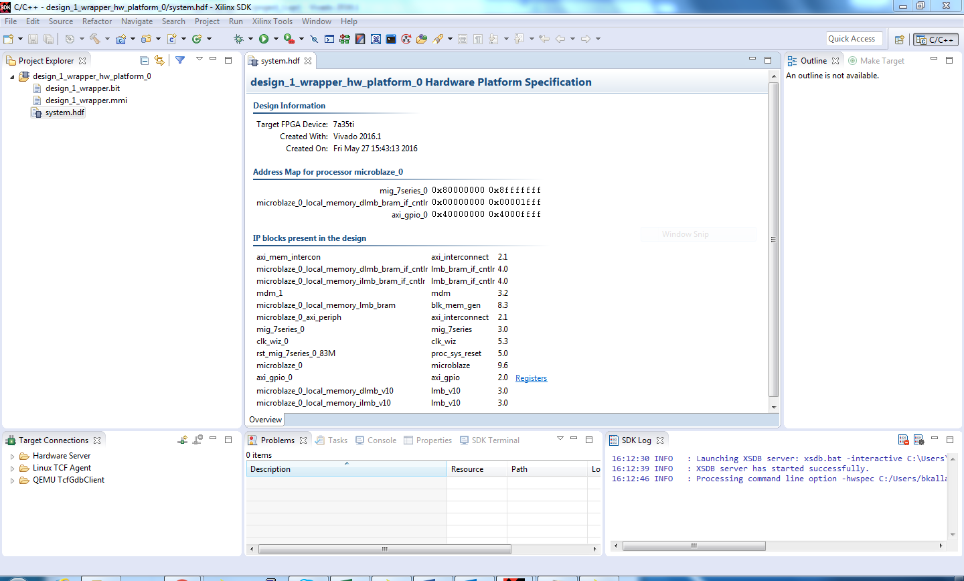Click the blue bug icon in toolbar

(x=376, y=39)
